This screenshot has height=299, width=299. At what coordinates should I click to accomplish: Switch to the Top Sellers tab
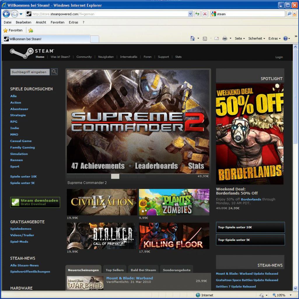(x=115, y=270)
